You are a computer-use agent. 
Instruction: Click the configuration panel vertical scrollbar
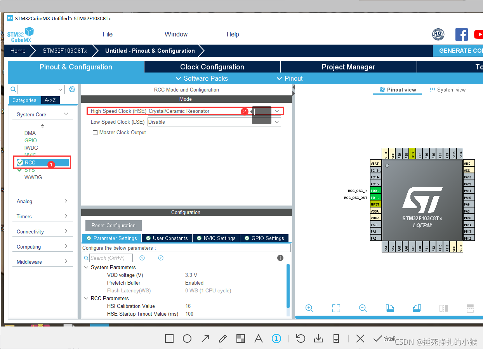pyautogui.click(x=288, y=286)
